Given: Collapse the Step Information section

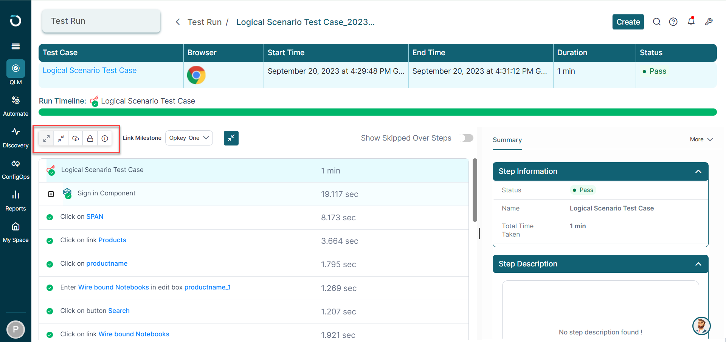Looking at the screenshot, I should click(x=698, y=172).
